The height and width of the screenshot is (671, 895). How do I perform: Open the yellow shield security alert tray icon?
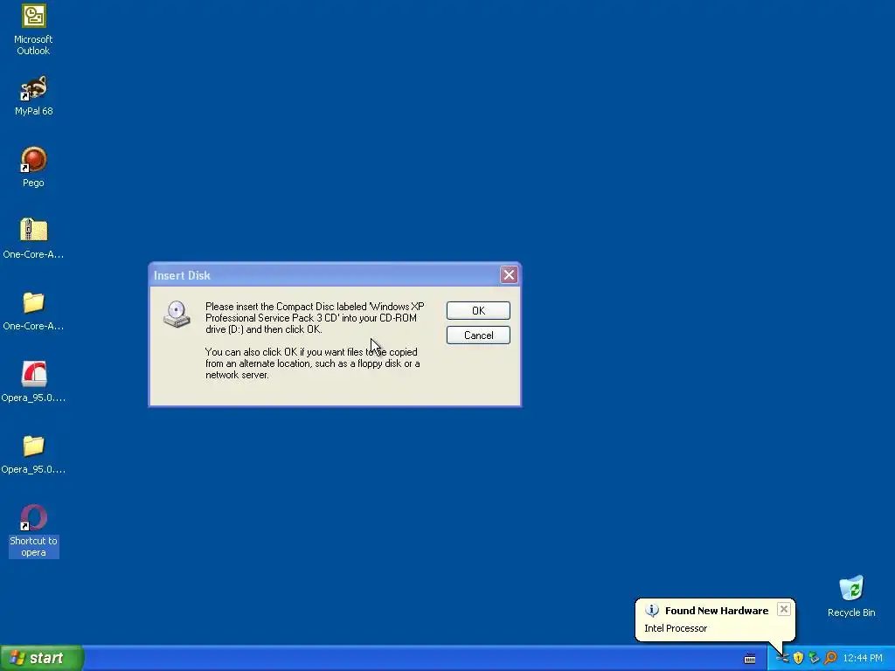click(x=798, y=658)
